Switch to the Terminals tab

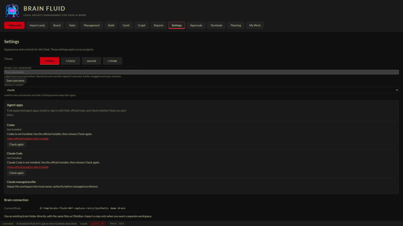216,26
